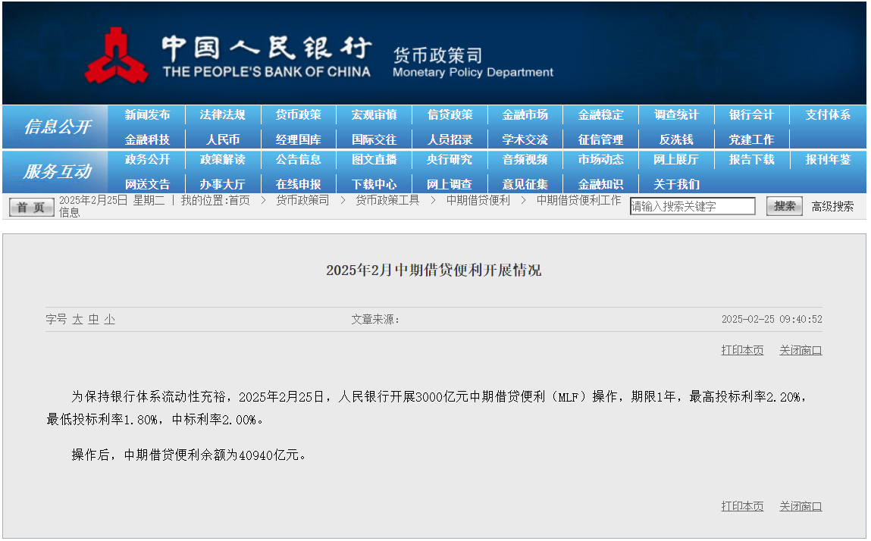Click the People's Bank of China logo
The width and height of the screenshot is (871, 541).
point(115,55)
